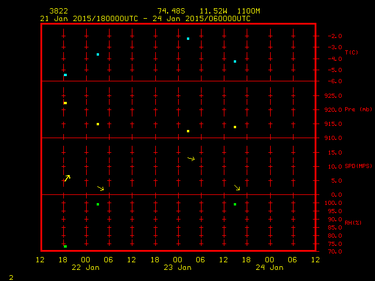Screen dimensions: 375x281
Task: Click green humidity point near 03 UTC 22 Jan
Action: click(98, 204)
